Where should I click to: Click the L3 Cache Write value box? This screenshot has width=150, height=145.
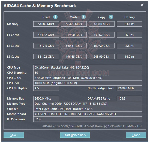(x=74, y=57)
